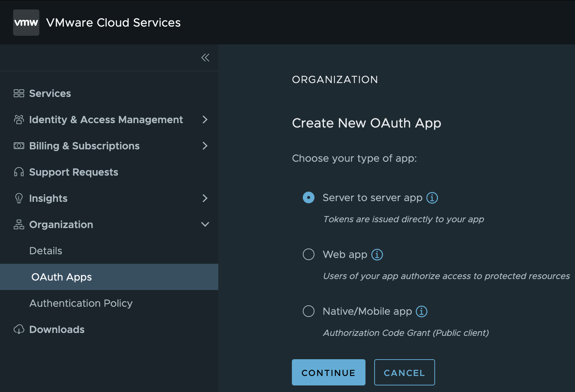Click "Authorization Code Grant (Public client)" text

(406, 333)
